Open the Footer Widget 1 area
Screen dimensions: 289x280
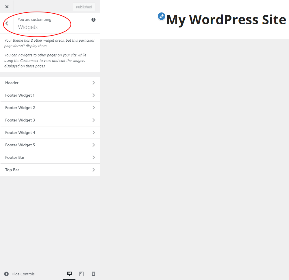click(50, 95)
